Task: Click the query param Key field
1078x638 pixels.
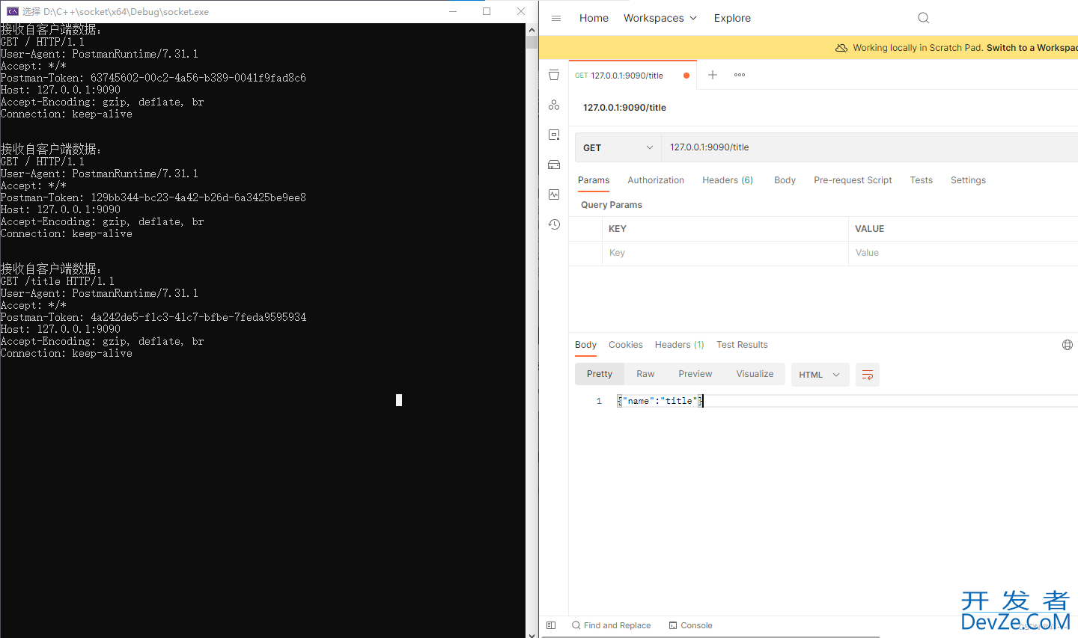Action: tap(725, 253)
